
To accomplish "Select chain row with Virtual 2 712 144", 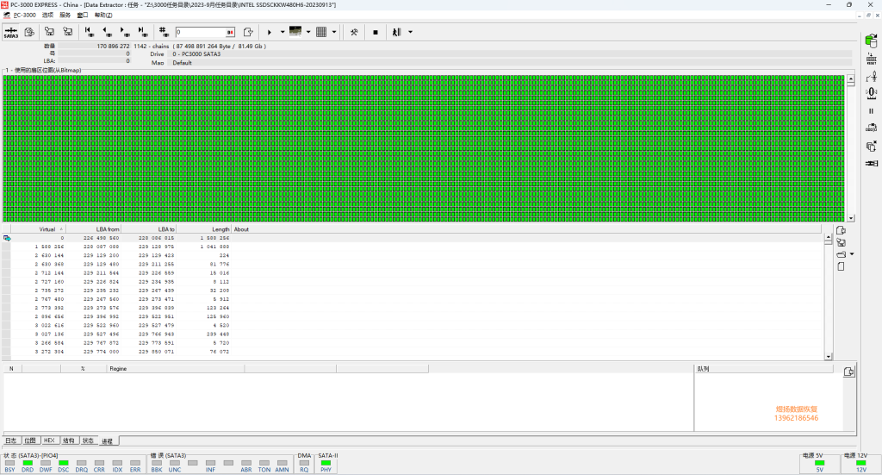I will (x=413, y=273).
